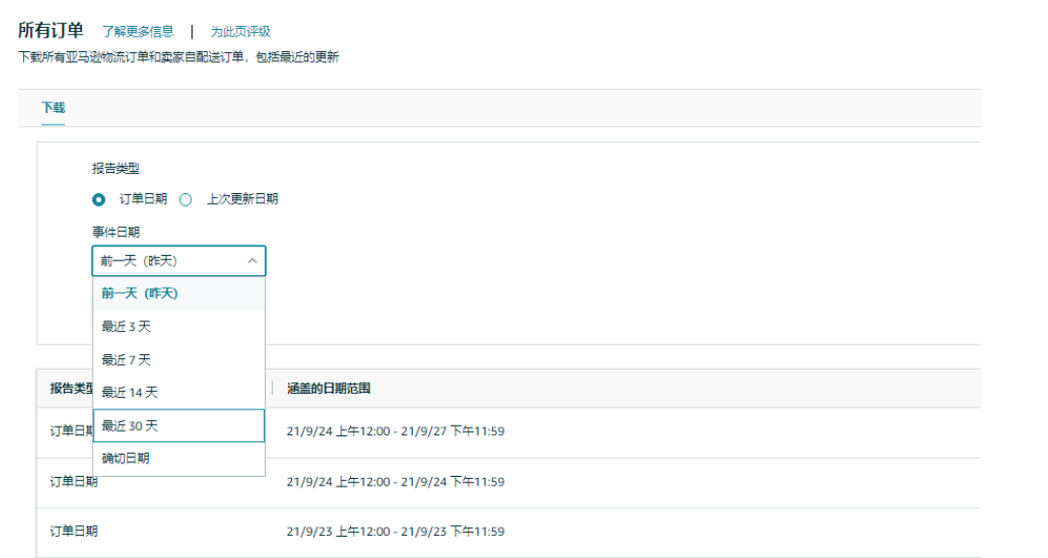Choose the 最近 7 天 option
Image resolution: width=1048 pixels, height=558 pixels.
(x=179, y=360)
